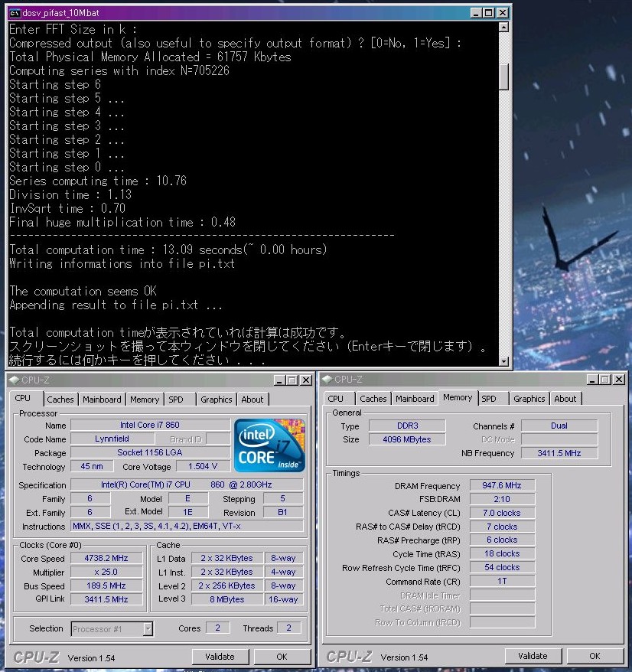Click the Cycle Time tRAS value 18 clocks
Screen dimensions: 632x672
click(x=502, y=553)
